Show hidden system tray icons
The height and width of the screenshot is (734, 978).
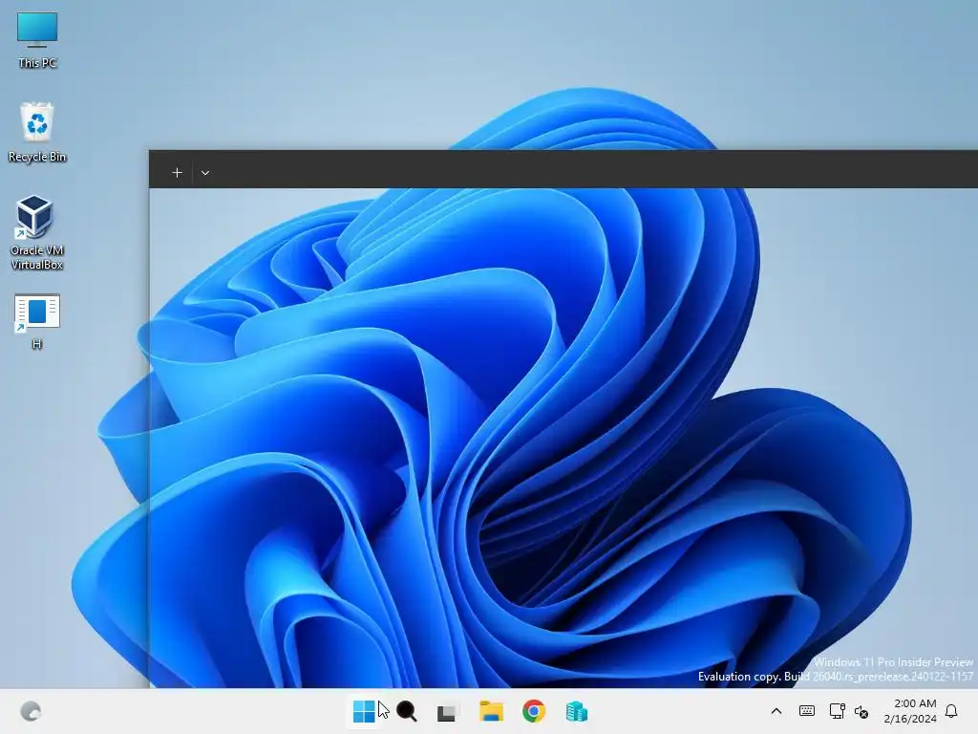coord(776,711)
